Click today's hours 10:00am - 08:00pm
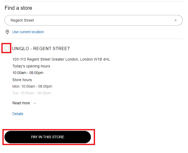This screenshot has height=153, width=188. (28, 73)
